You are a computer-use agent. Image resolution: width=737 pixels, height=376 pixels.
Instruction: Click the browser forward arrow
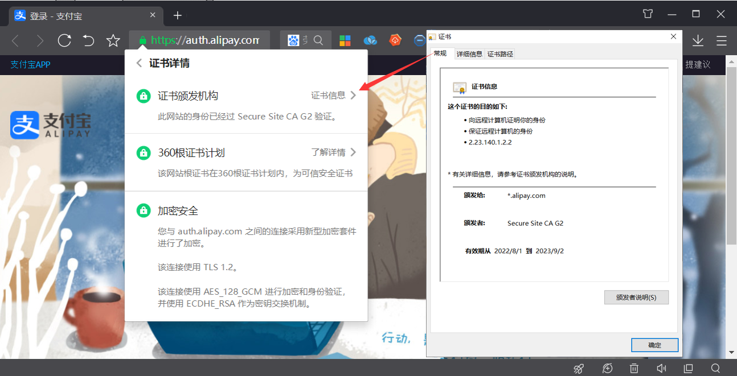point(40,40)
